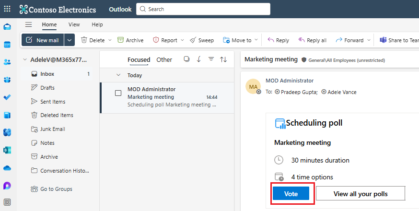Open the filter icon in message list

(211, 59)
